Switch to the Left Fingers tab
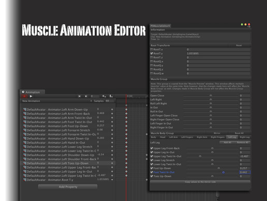Screen dimensions: 267x201 click(187, 137)
